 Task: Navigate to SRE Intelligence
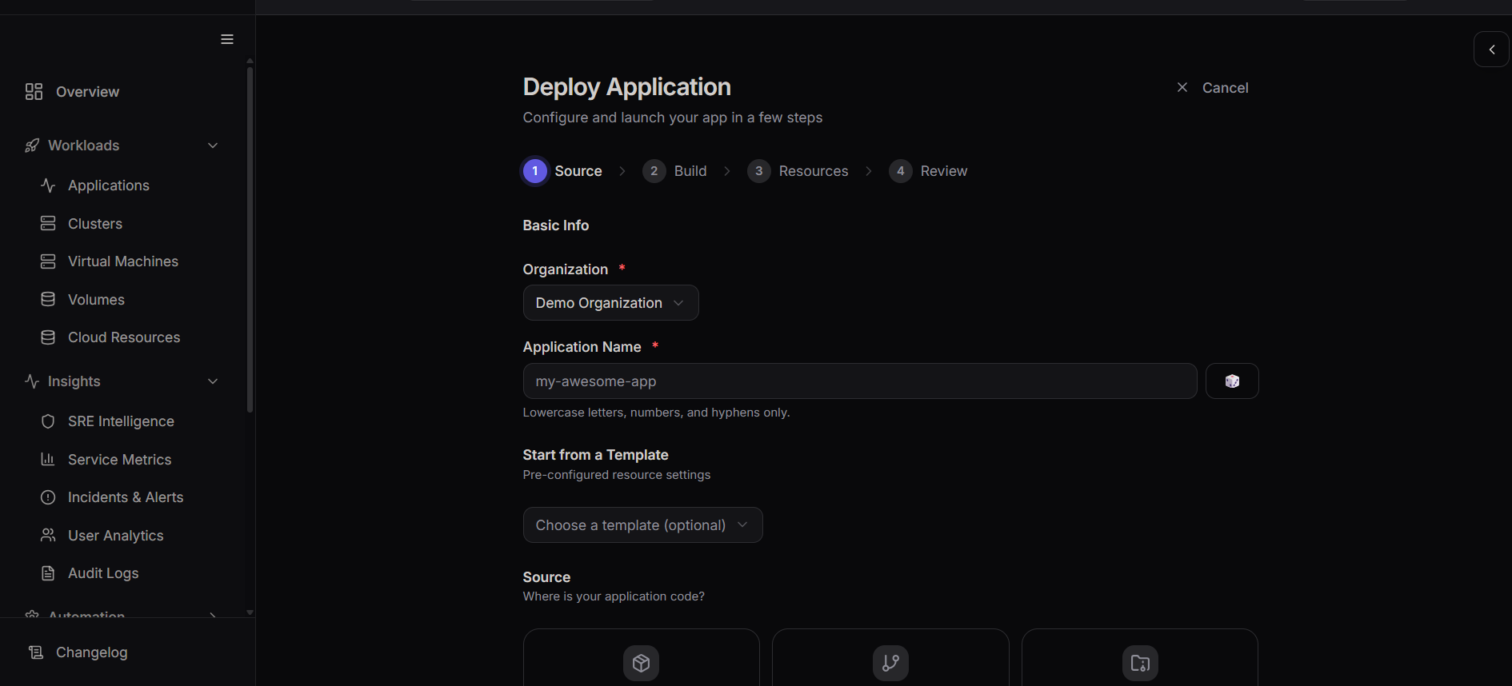(121, 421)
